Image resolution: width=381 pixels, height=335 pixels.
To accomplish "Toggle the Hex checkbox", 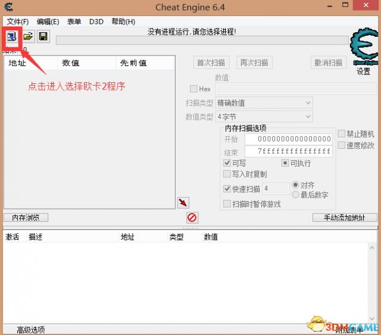I will pyautogui.click(x=193, y=89).
